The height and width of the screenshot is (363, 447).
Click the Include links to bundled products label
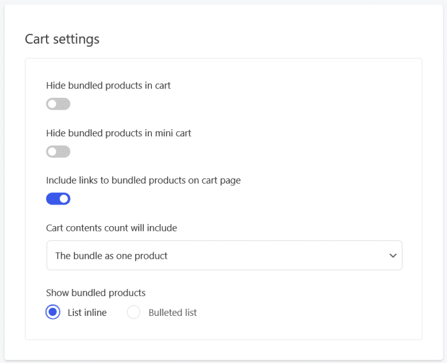143,181
